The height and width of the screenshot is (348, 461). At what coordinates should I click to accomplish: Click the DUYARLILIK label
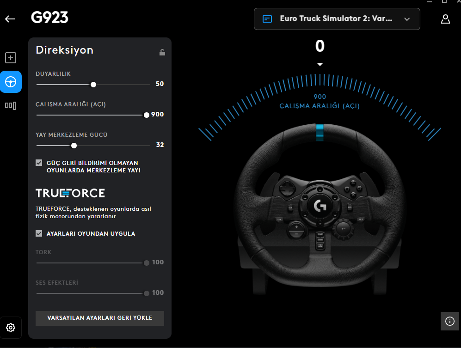coord(53,74)
